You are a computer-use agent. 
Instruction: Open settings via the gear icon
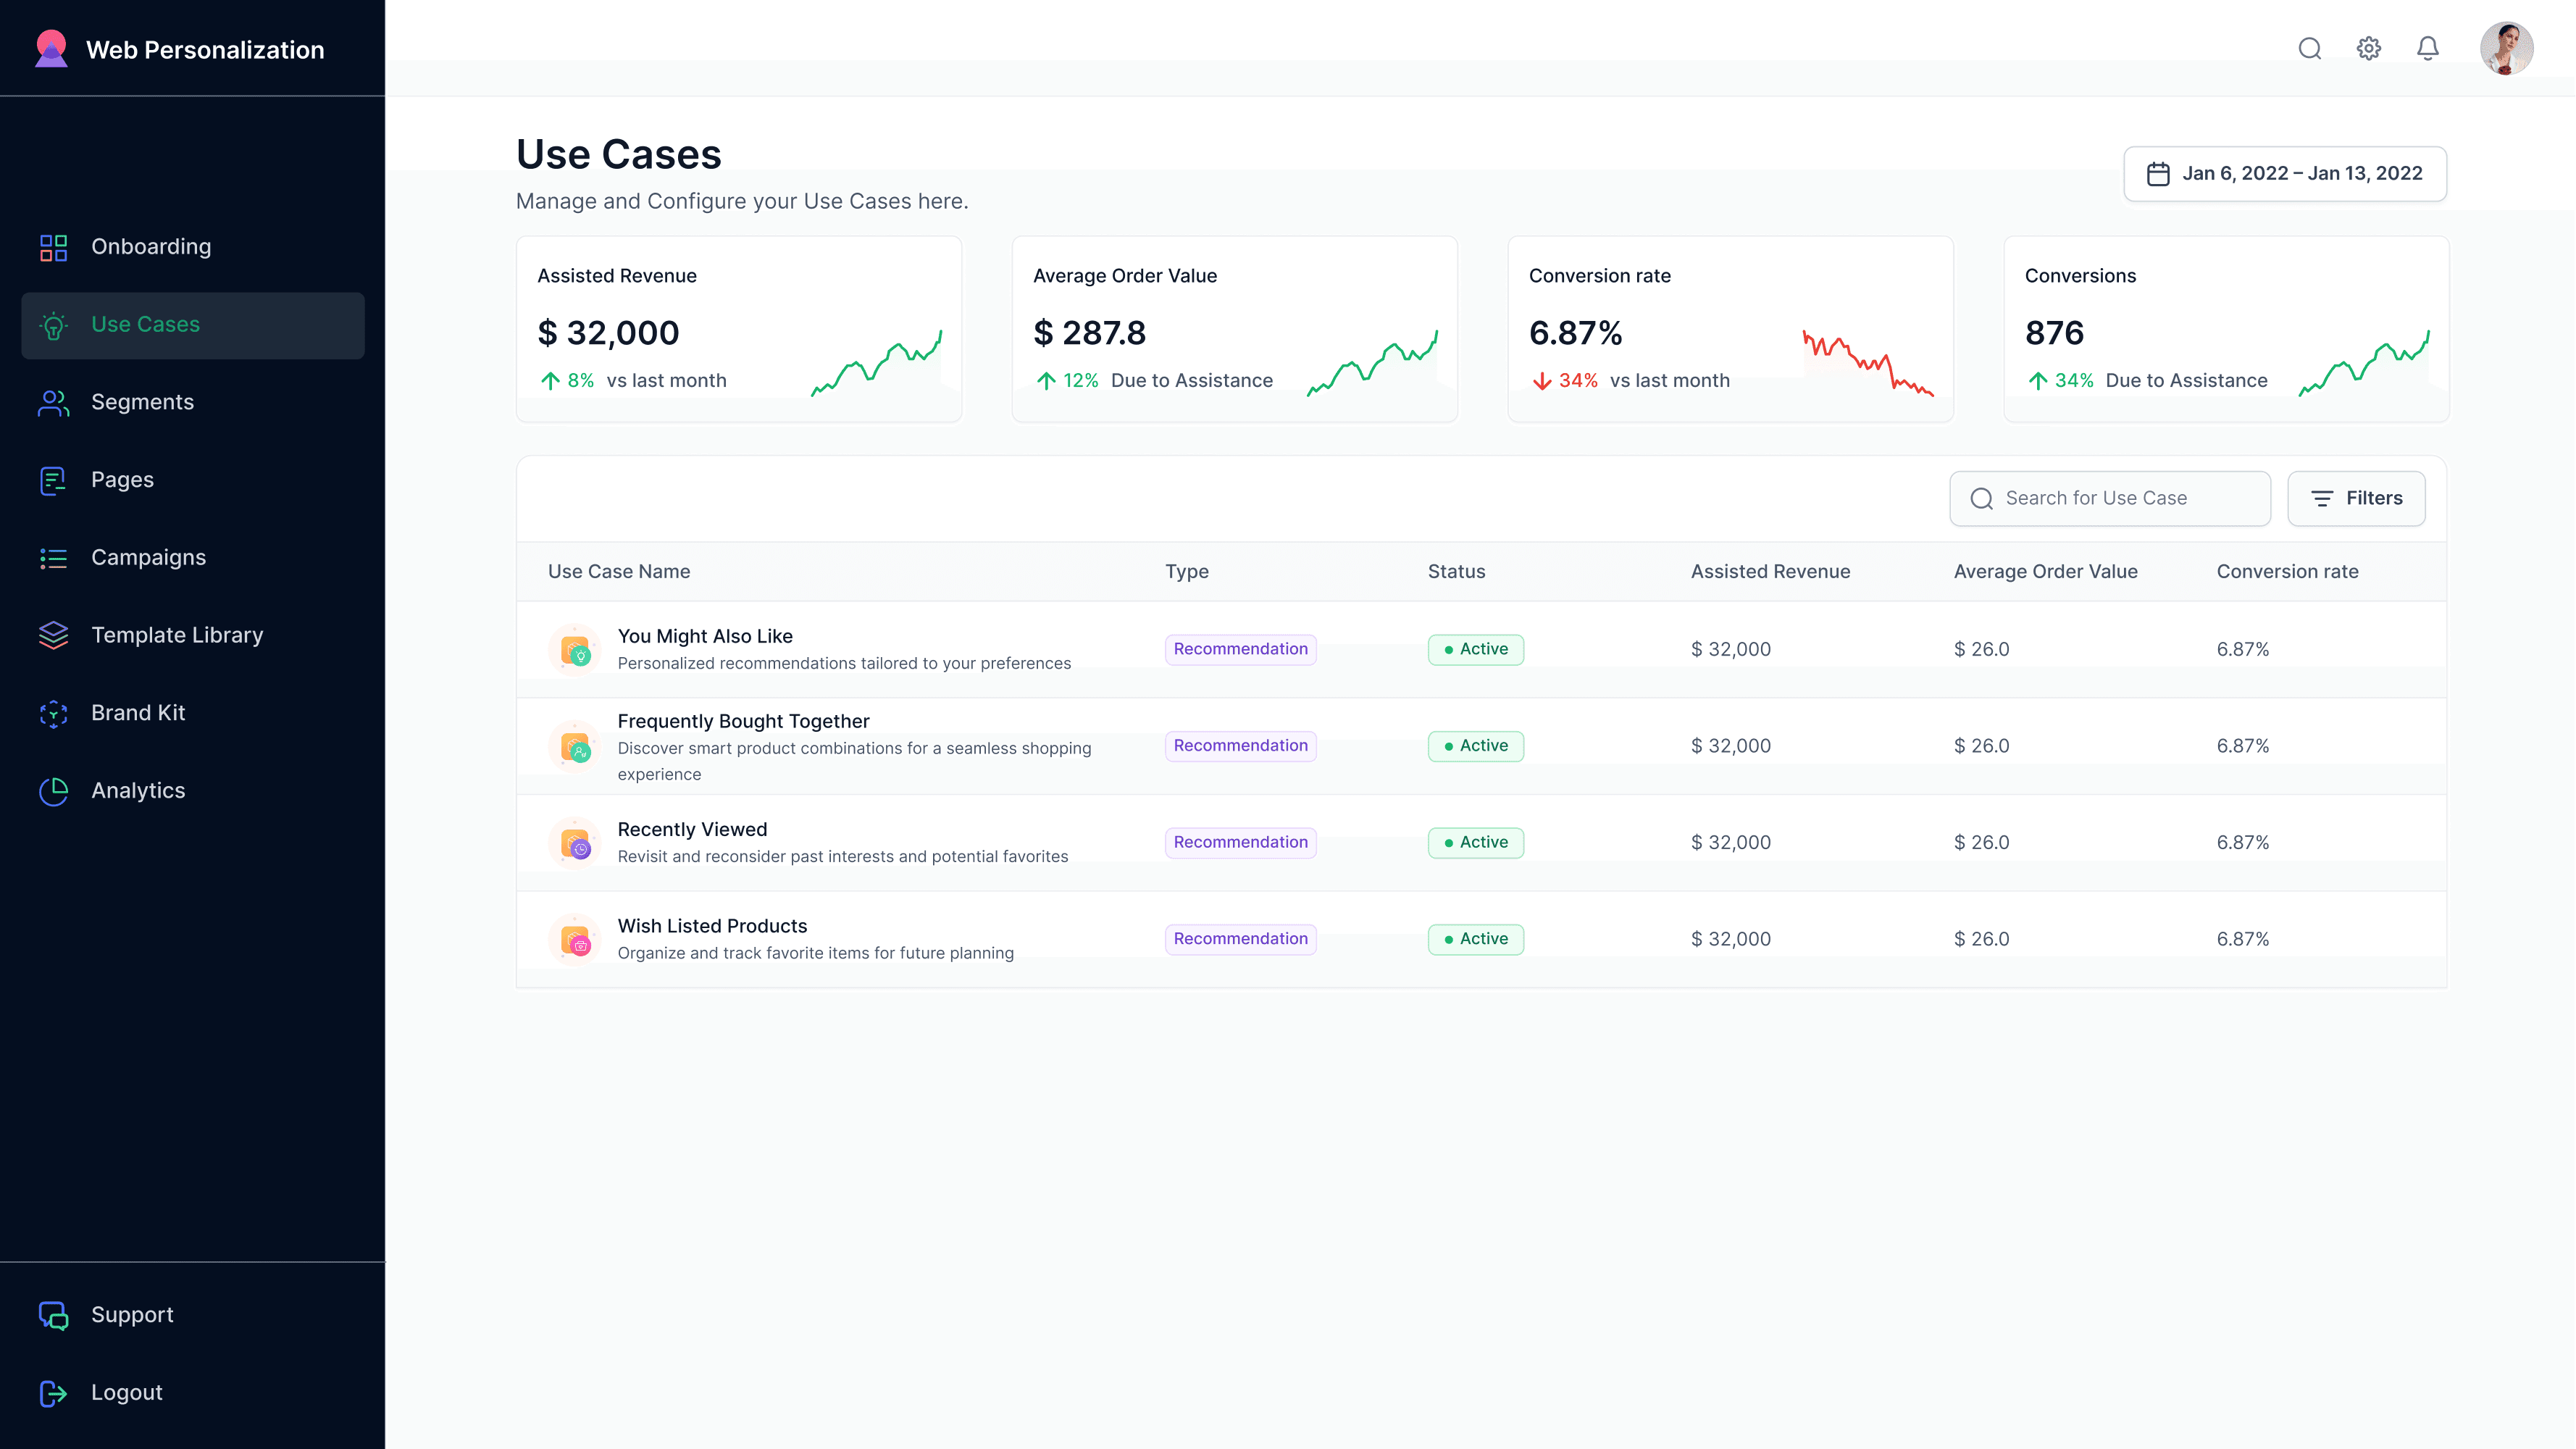pyautogui.click(x=2368, y=48)
